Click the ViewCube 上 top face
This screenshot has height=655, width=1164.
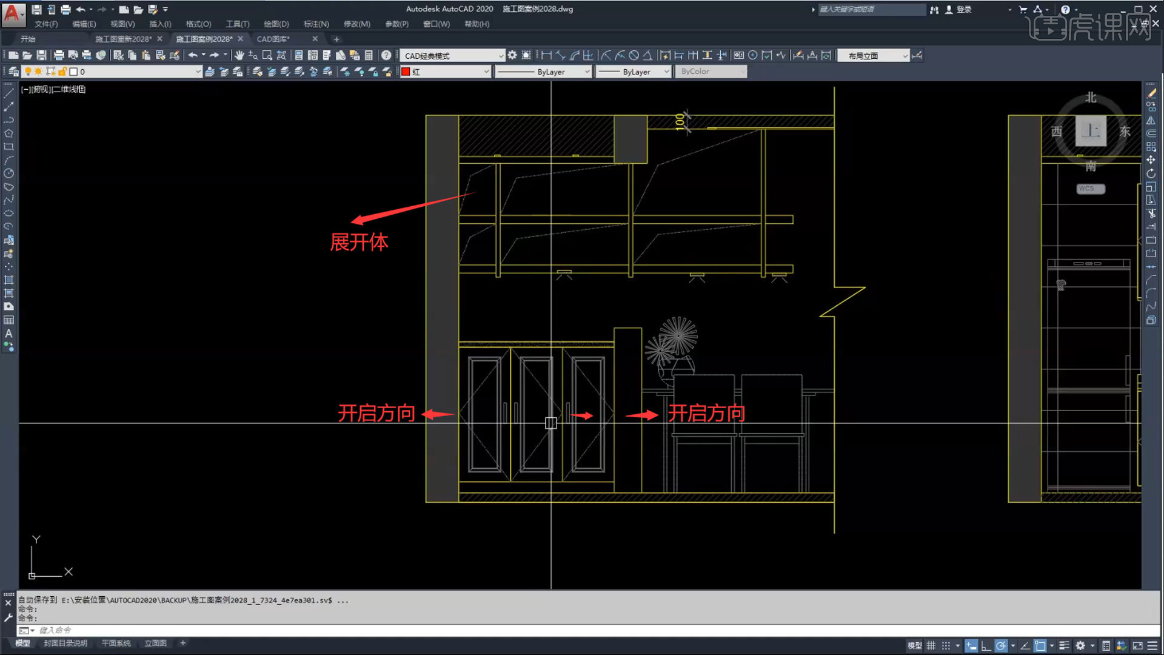(1091, 130)
